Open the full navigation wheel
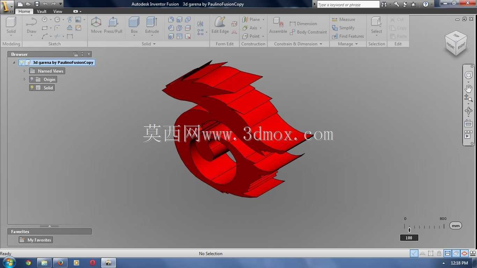The height and width of the screenshot is (268, 477). [x=468, y=75]
